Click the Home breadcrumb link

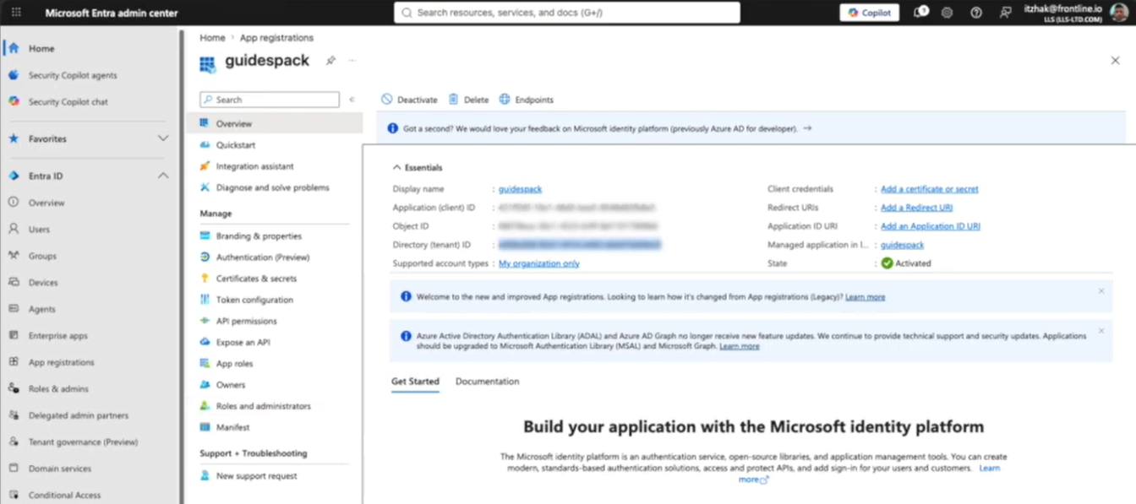[x=212, y=38]
